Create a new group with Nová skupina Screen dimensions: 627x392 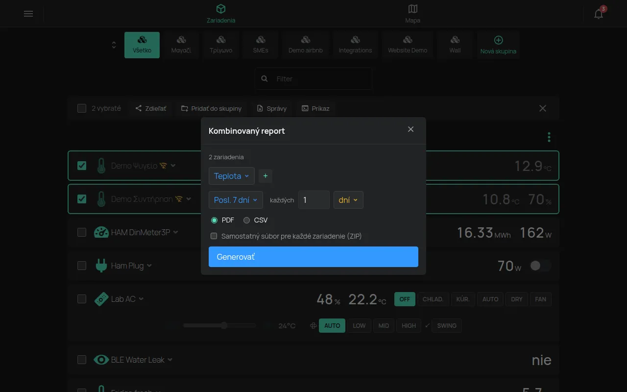click(498, 45)
